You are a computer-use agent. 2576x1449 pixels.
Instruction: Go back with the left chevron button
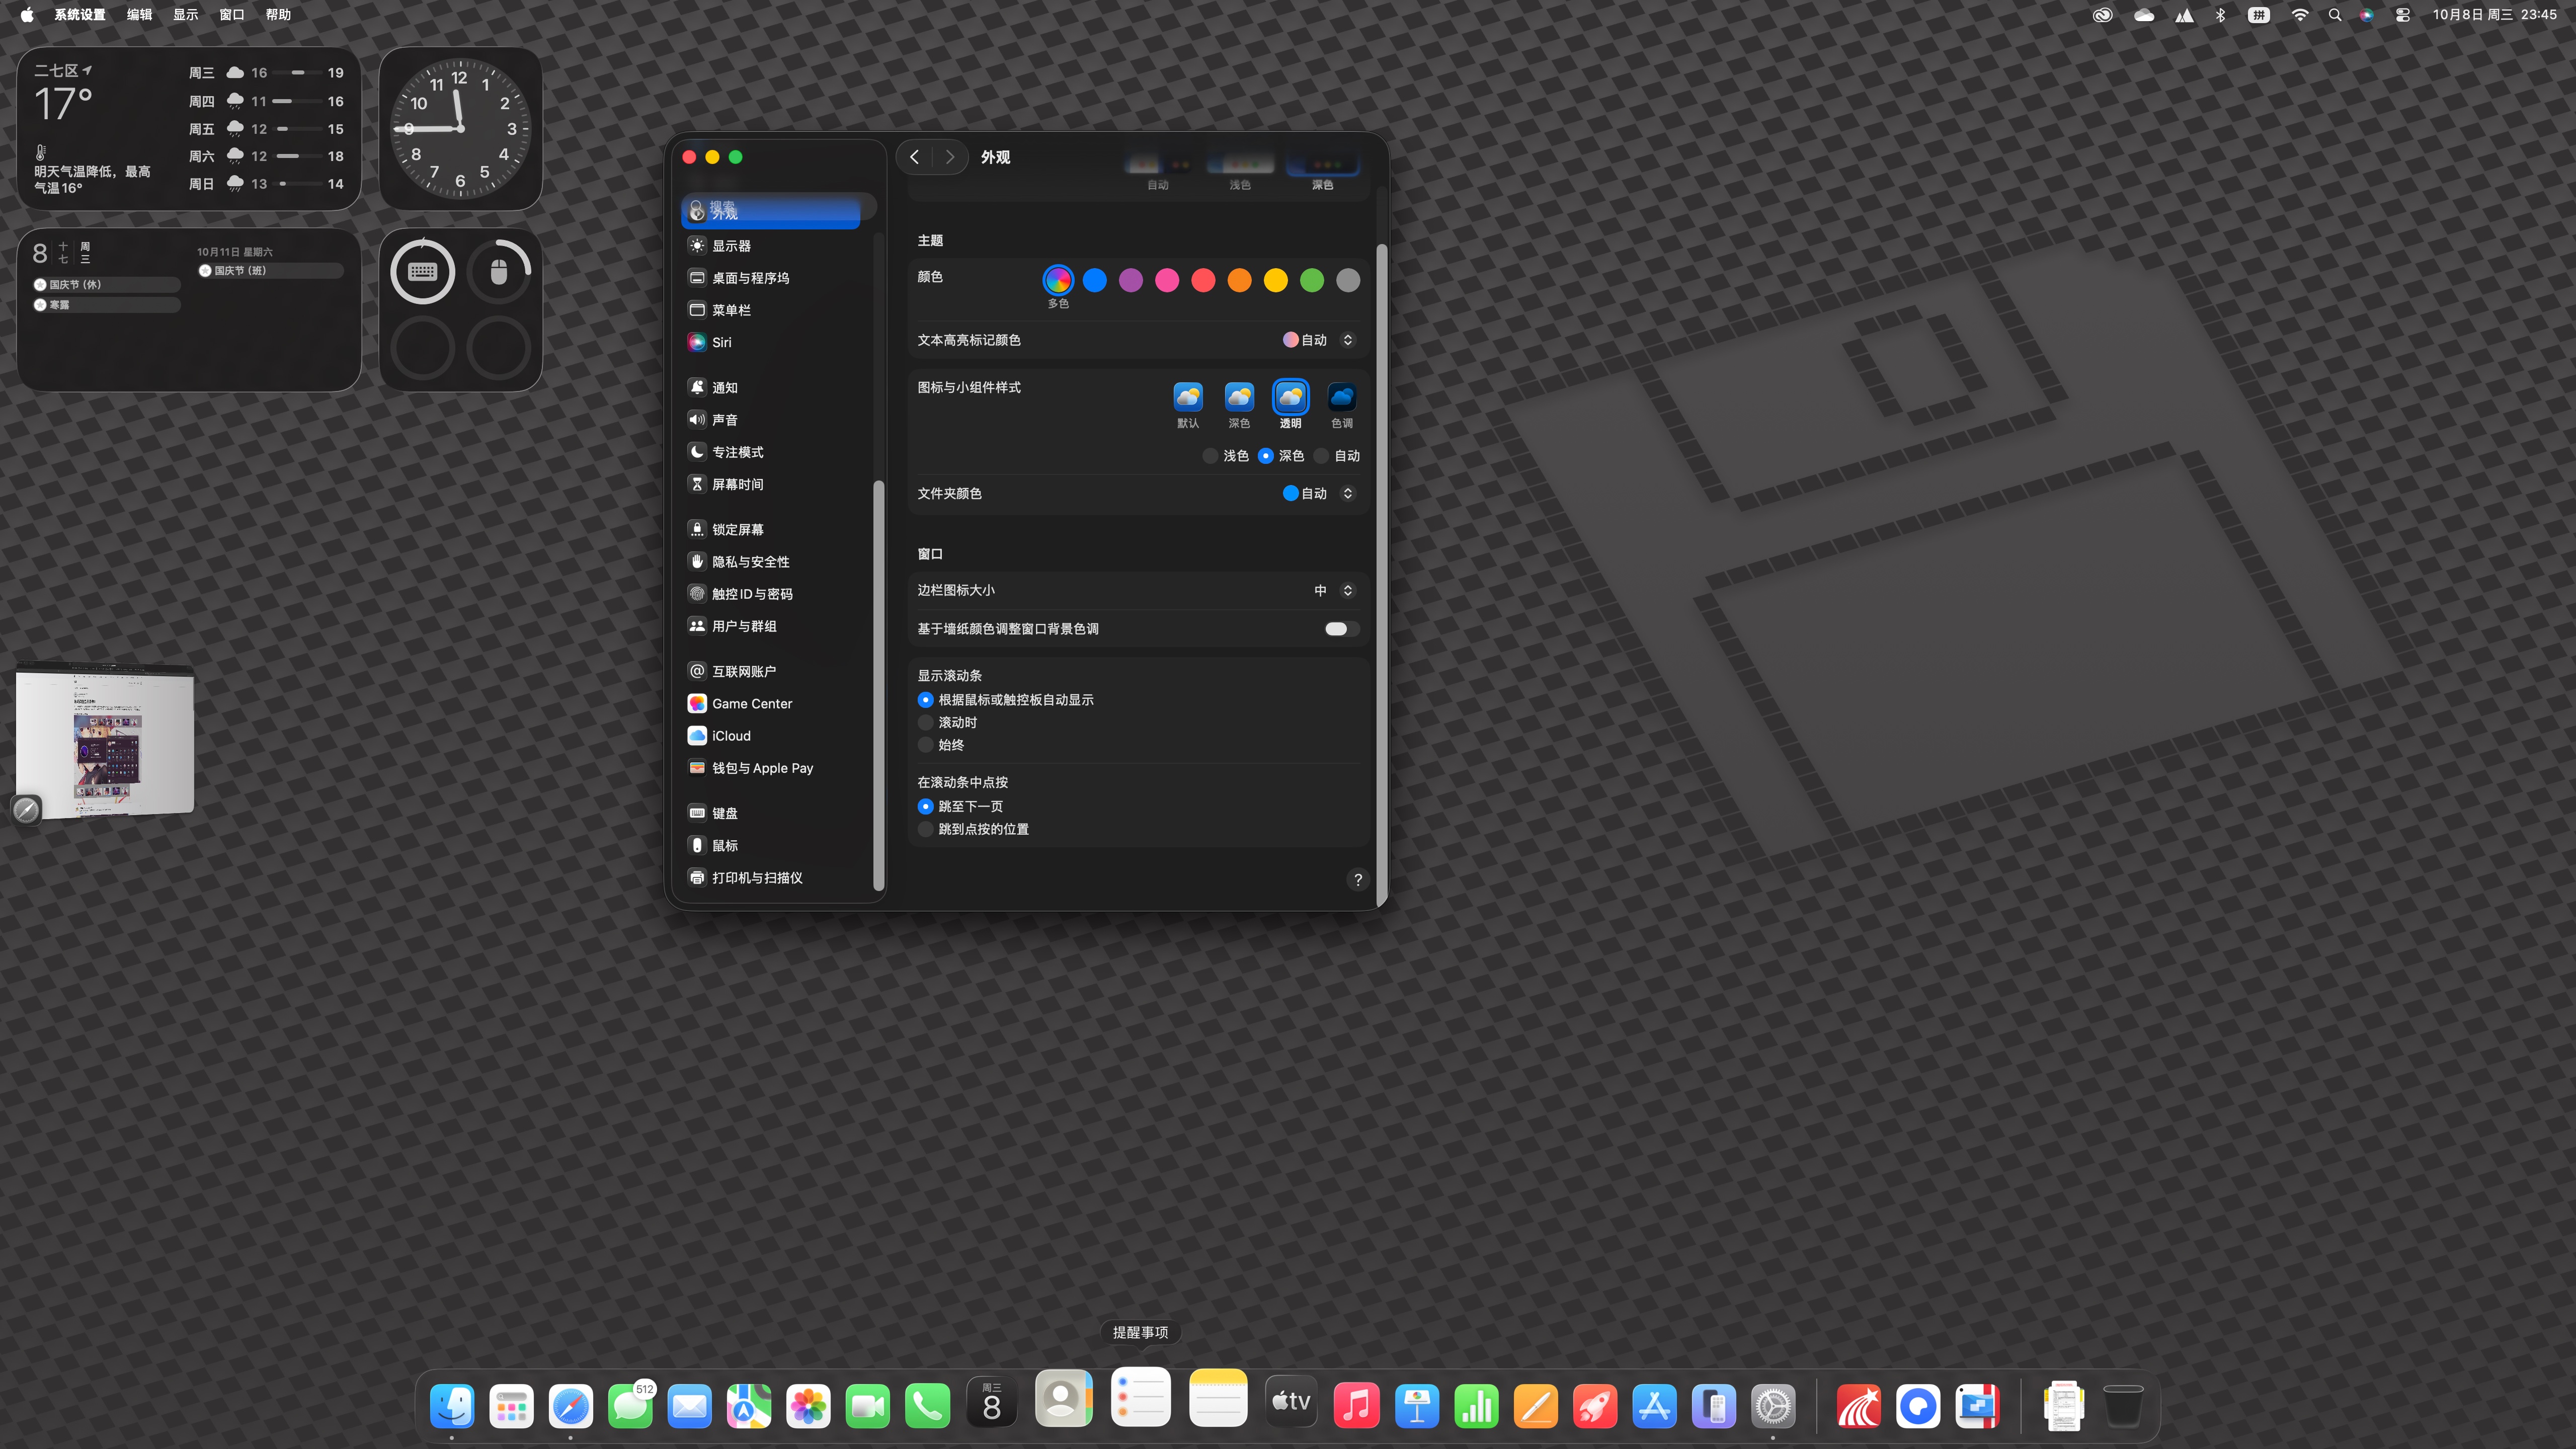point(914,157)
